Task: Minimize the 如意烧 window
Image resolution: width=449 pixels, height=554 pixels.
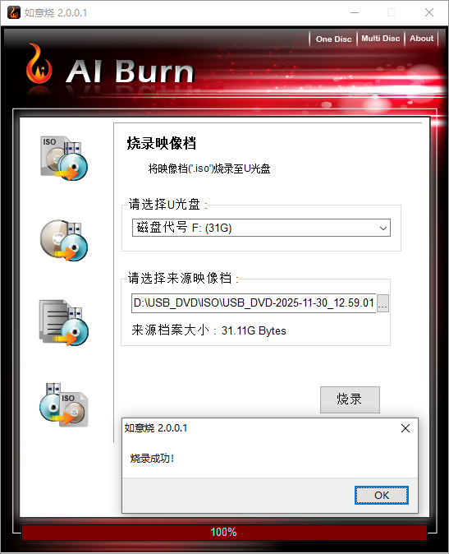Action: click(x=355, y=12)
